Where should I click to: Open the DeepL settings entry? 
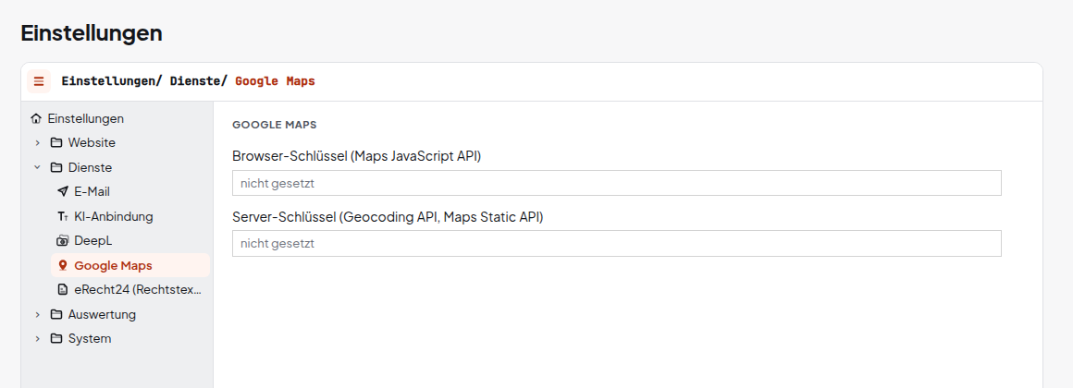92,241
